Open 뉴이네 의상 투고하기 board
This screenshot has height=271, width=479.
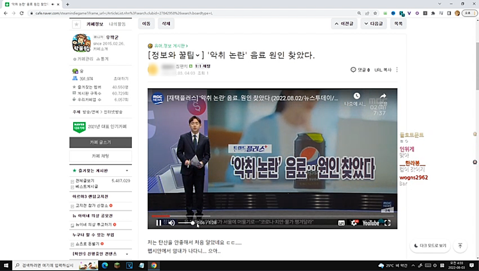click(x=93, y=224)
